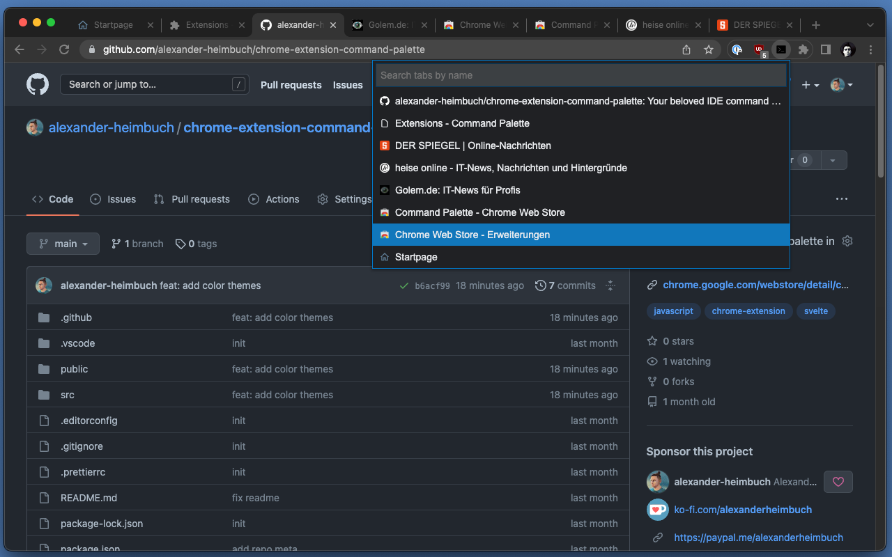Open the Chrome three-dot menu
This screenshot has height=557, width=892.
tap(870, 49)
